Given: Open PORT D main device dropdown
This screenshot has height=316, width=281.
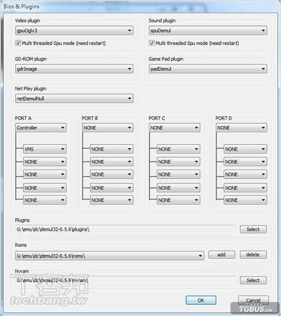Looking at the screenshot, I should 241,128.
